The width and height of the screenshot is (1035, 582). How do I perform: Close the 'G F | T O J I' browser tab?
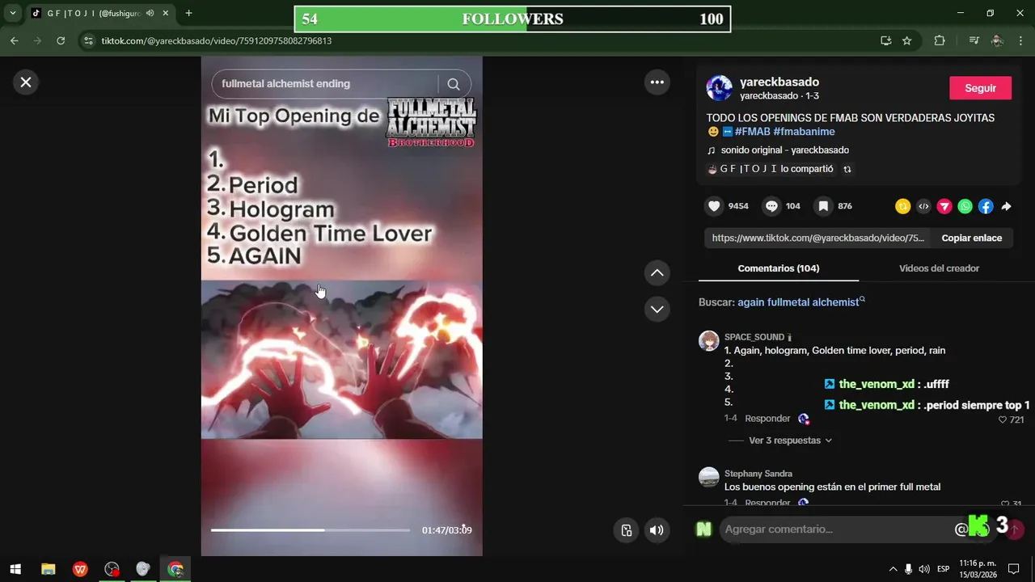tap(165, 13)
